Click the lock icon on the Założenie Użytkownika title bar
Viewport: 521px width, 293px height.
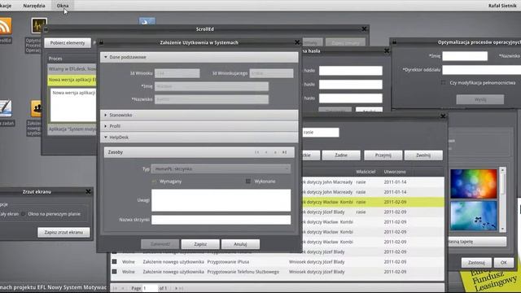(x=101, y=42)
